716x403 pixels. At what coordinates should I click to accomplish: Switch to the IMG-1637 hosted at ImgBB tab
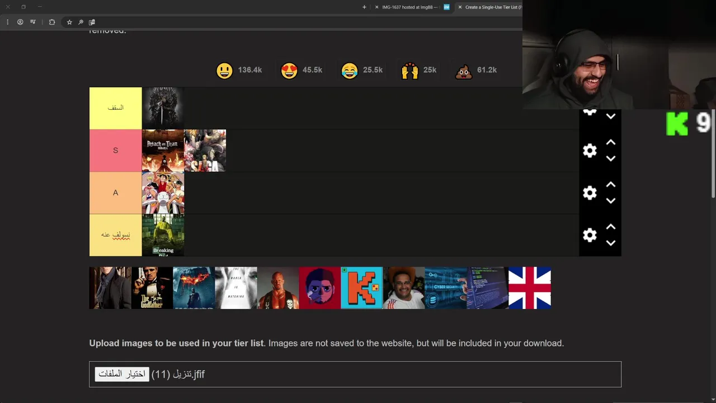(409, 7)
